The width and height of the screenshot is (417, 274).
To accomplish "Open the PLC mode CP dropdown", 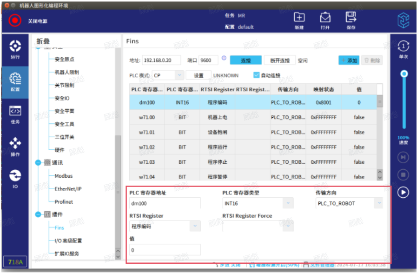I will 179,75.
